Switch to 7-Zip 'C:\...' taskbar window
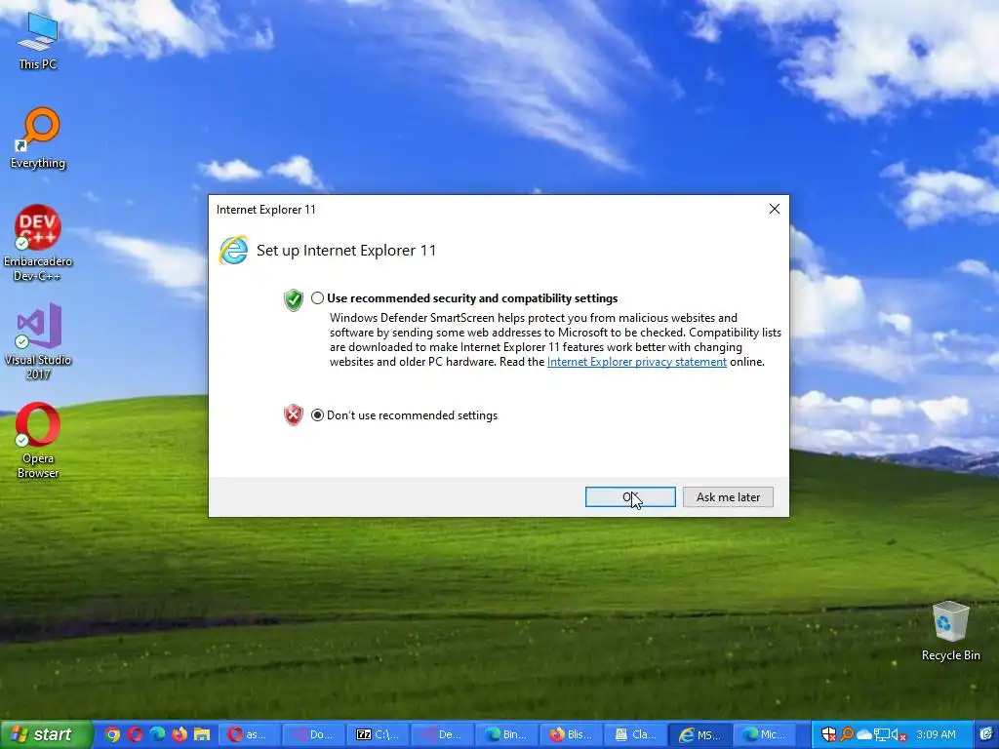 coord(379,734)
